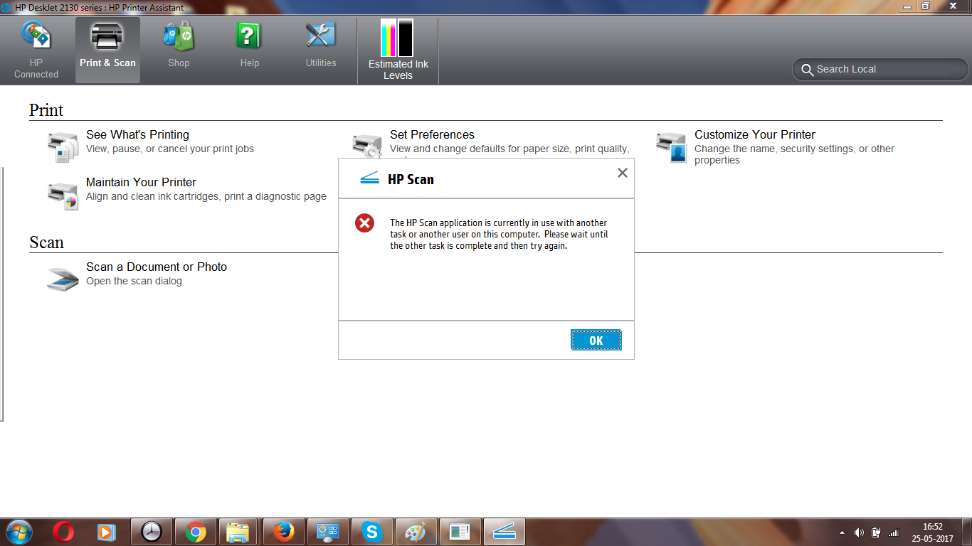
Task: Click the error message text in HP Scan dialog
Action: coord(499,235)
